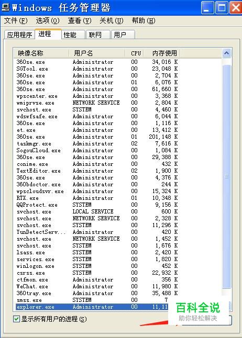Viewport: 242px width, 338px height.
Task: Select the taskmgr.exe process
Action: (97, 143)
